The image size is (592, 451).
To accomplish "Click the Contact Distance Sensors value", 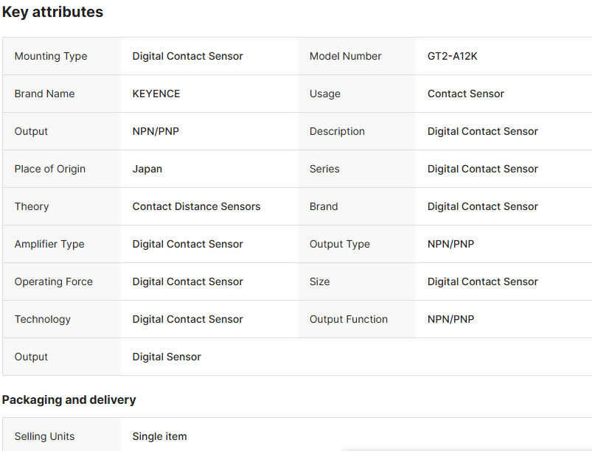I will 196,206.
